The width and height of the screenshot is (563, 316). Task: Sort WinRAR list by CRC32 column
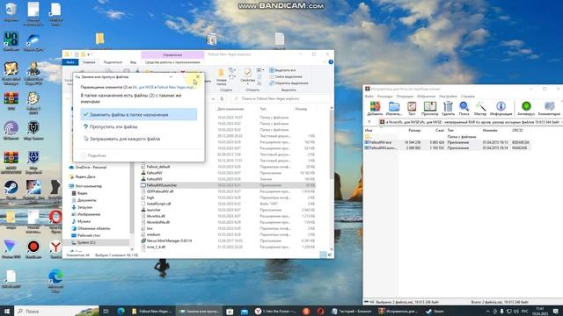point(517,131)
